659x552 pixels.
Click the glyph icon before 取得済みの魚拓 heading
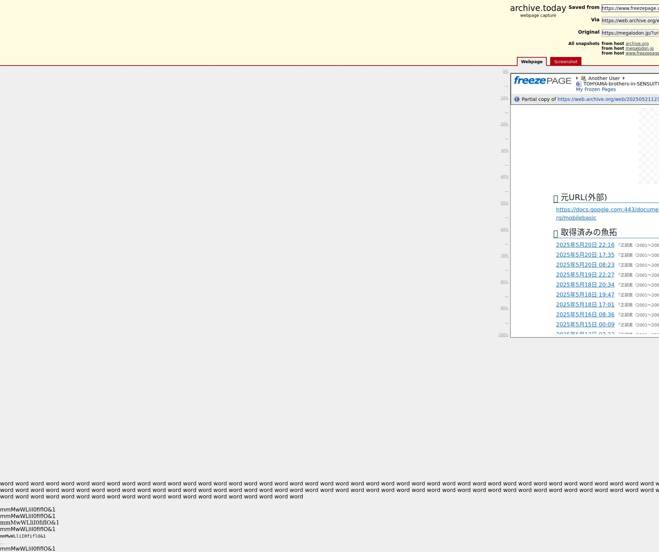555,233
